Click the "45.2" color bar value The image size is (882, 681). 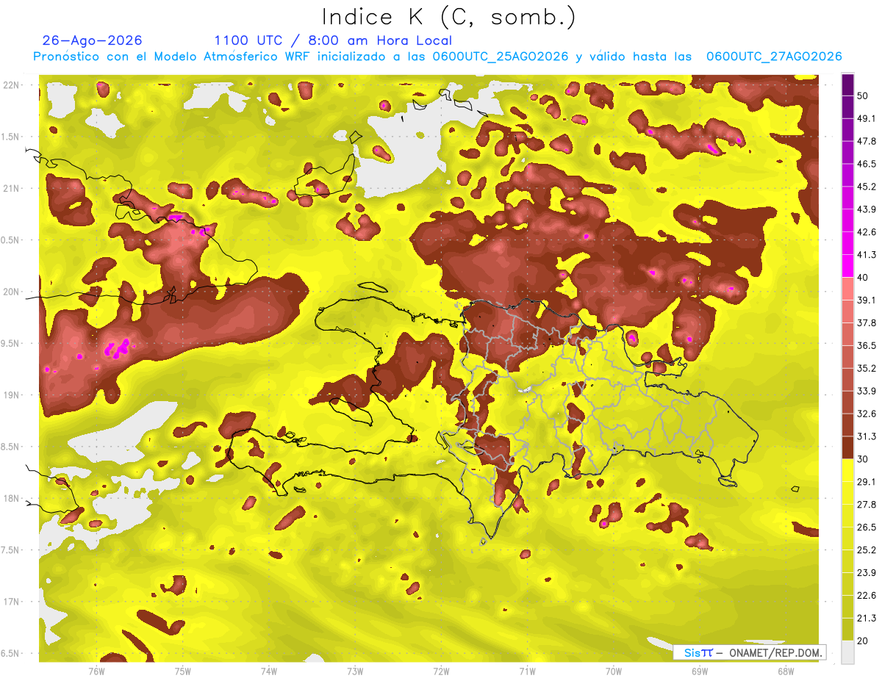point(867,187)
